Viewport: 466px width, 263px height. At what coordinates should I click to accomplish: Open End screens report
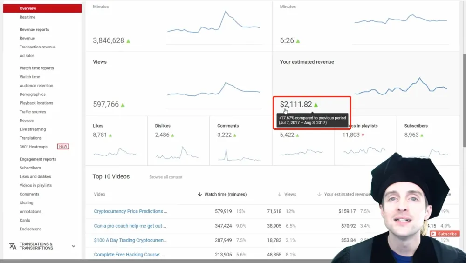coord(30,229)
